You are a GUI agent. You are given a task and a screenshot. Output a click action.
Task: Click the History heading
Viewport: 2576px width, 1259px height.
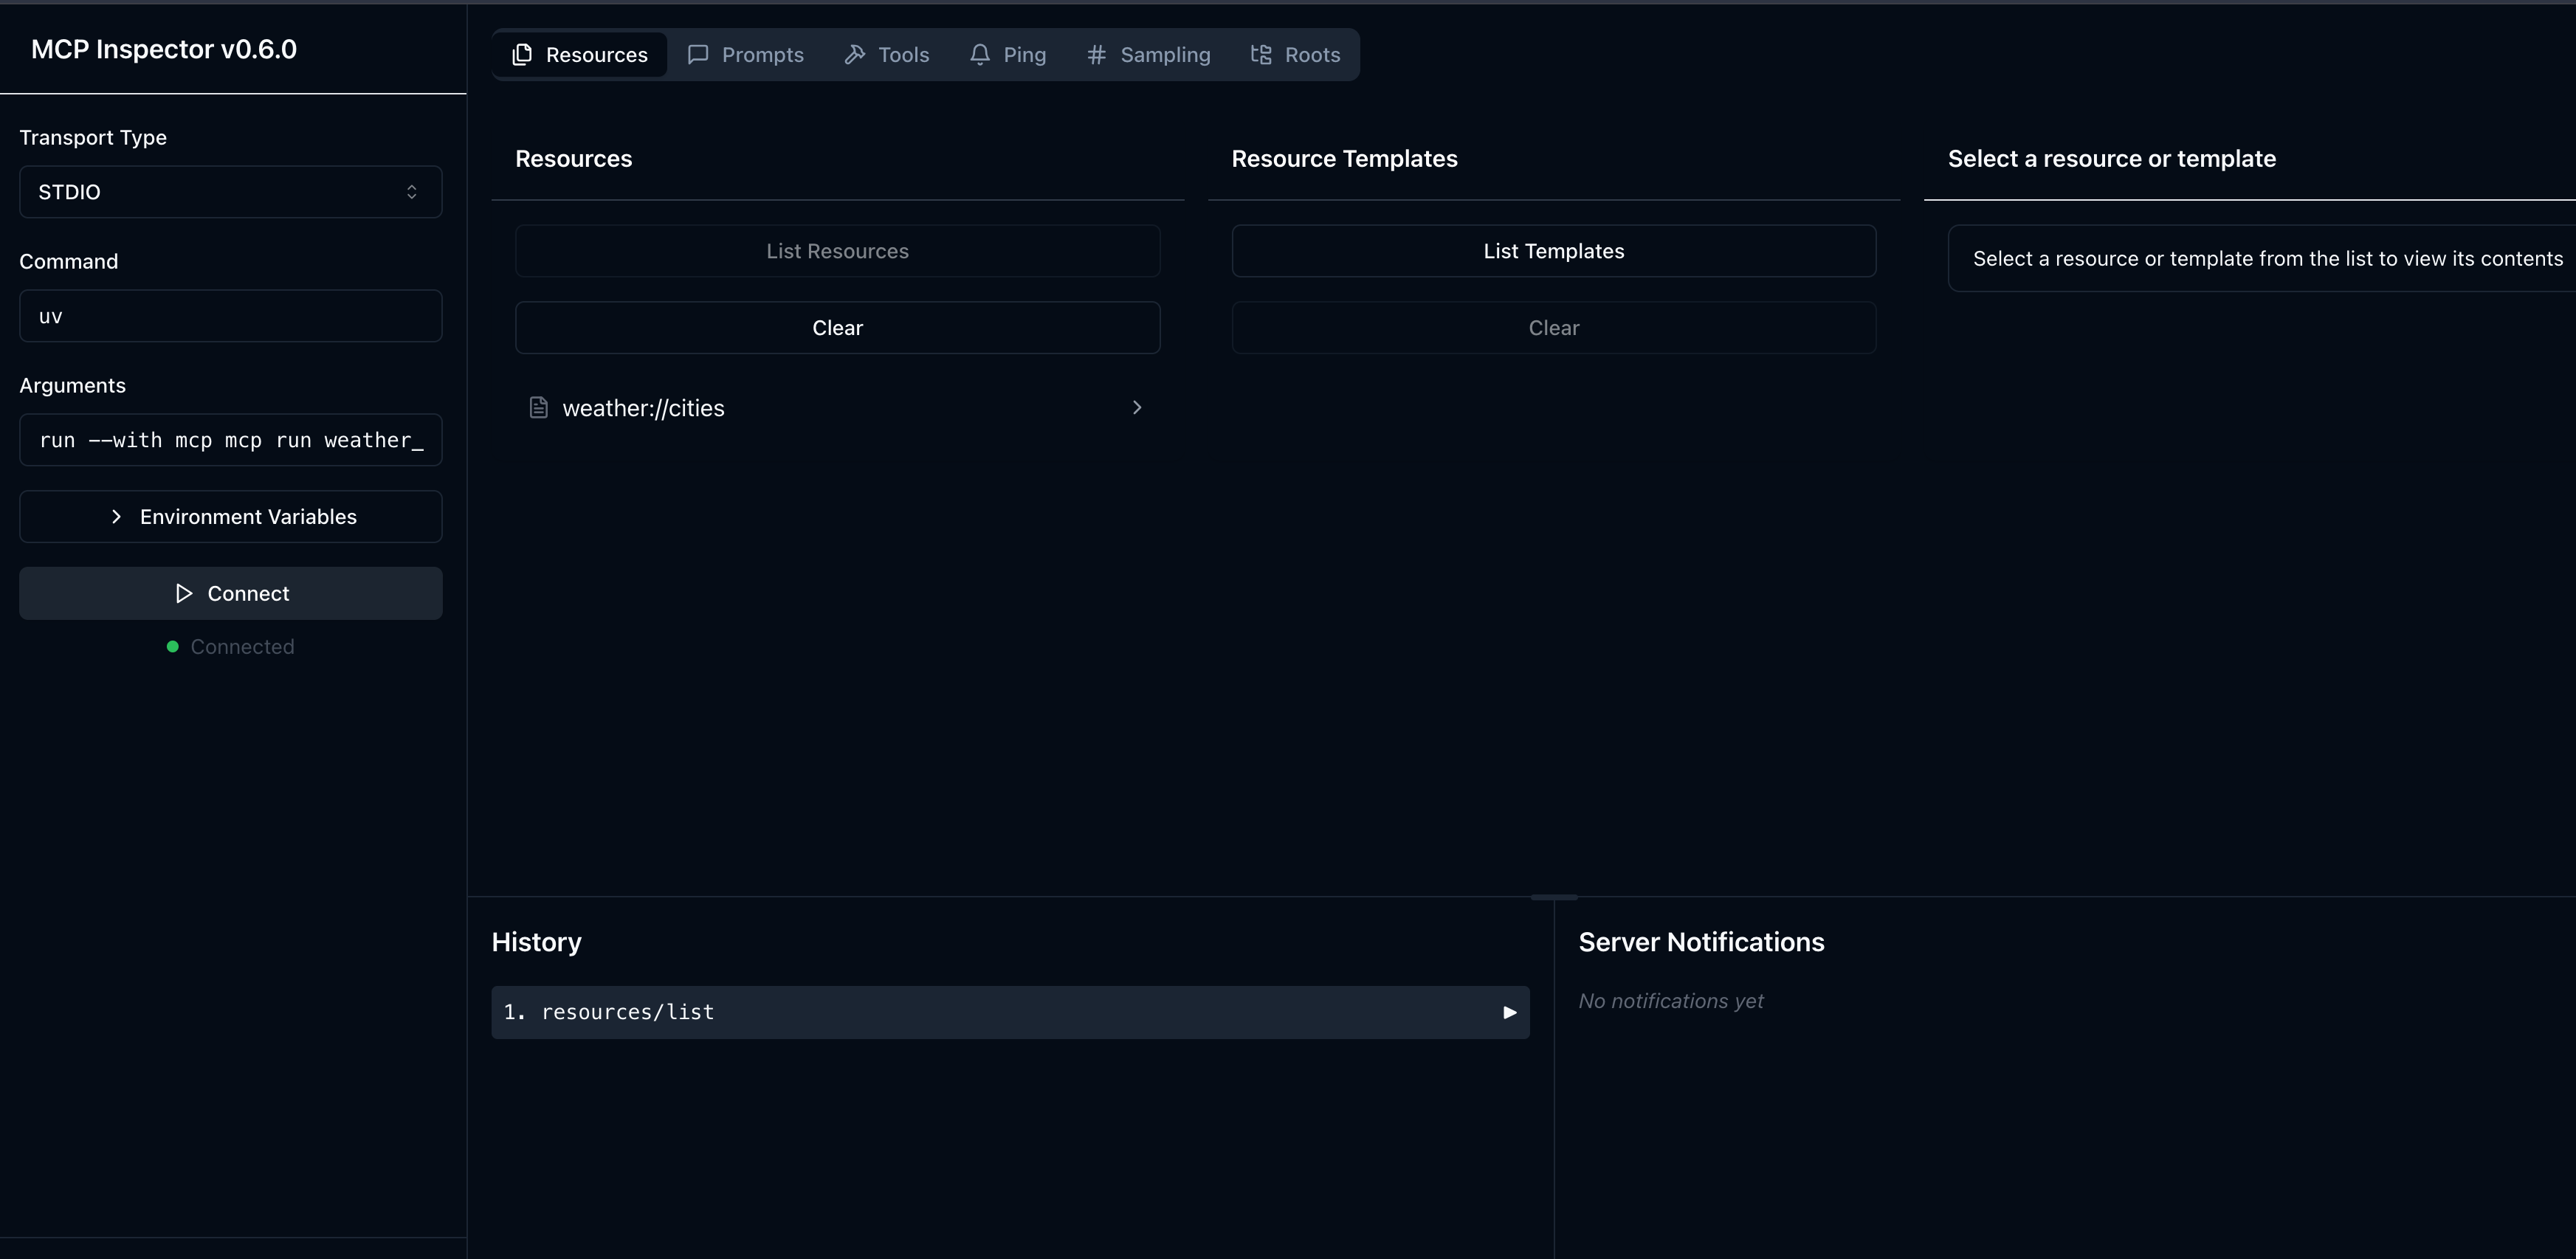coord(537,942)
